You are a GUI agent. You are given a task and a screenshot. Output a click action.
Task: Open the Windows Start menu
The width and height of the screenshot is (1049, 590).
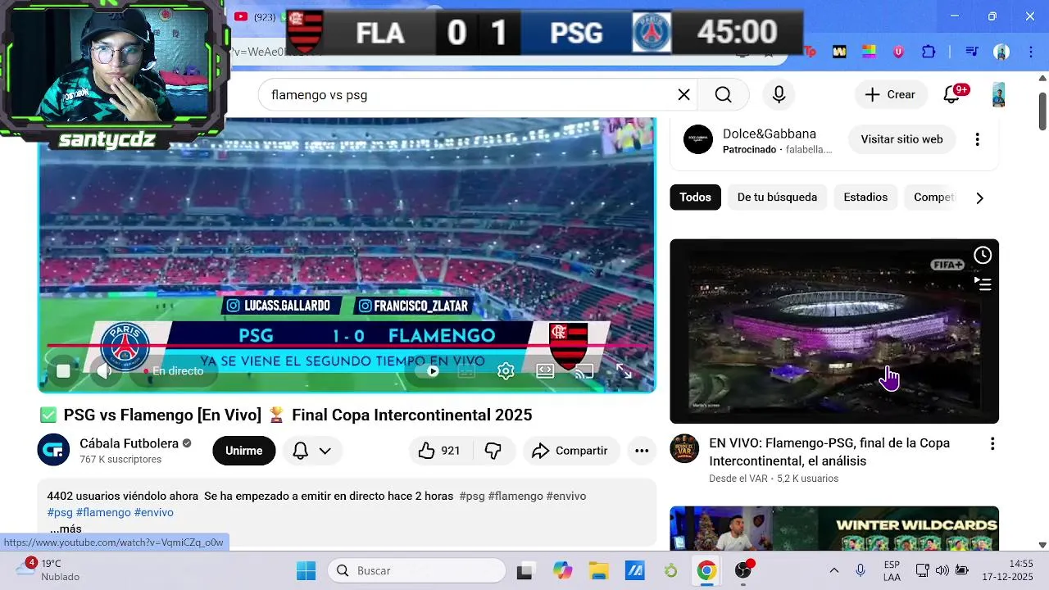306,570
